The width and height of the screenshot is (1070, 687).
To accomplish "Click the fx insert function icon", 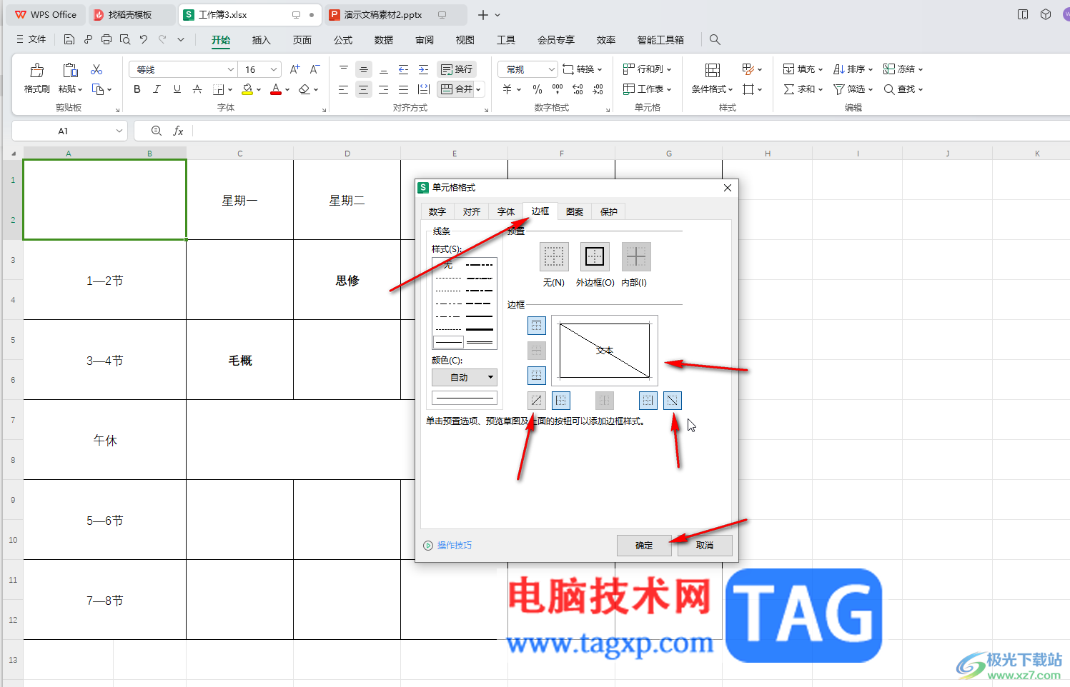I will point(179,131).
